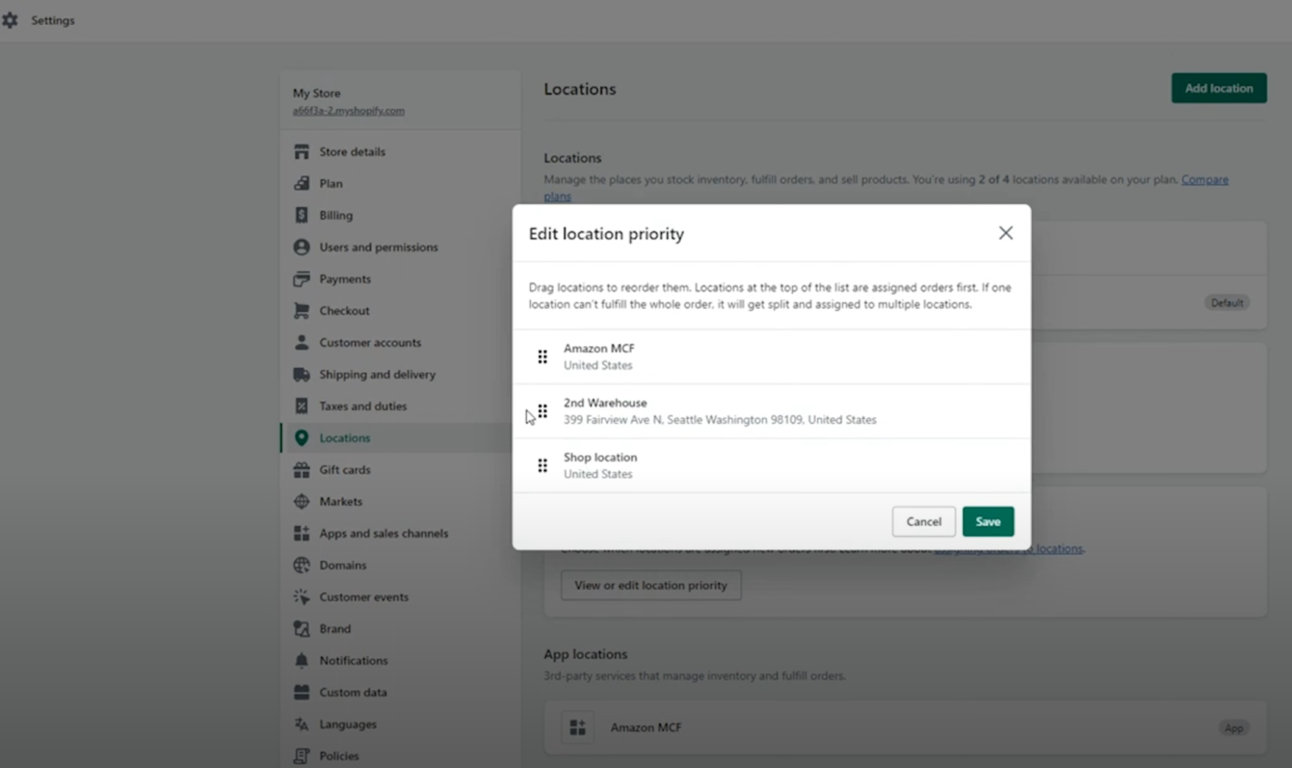Select the Gift cards icon

302,469
